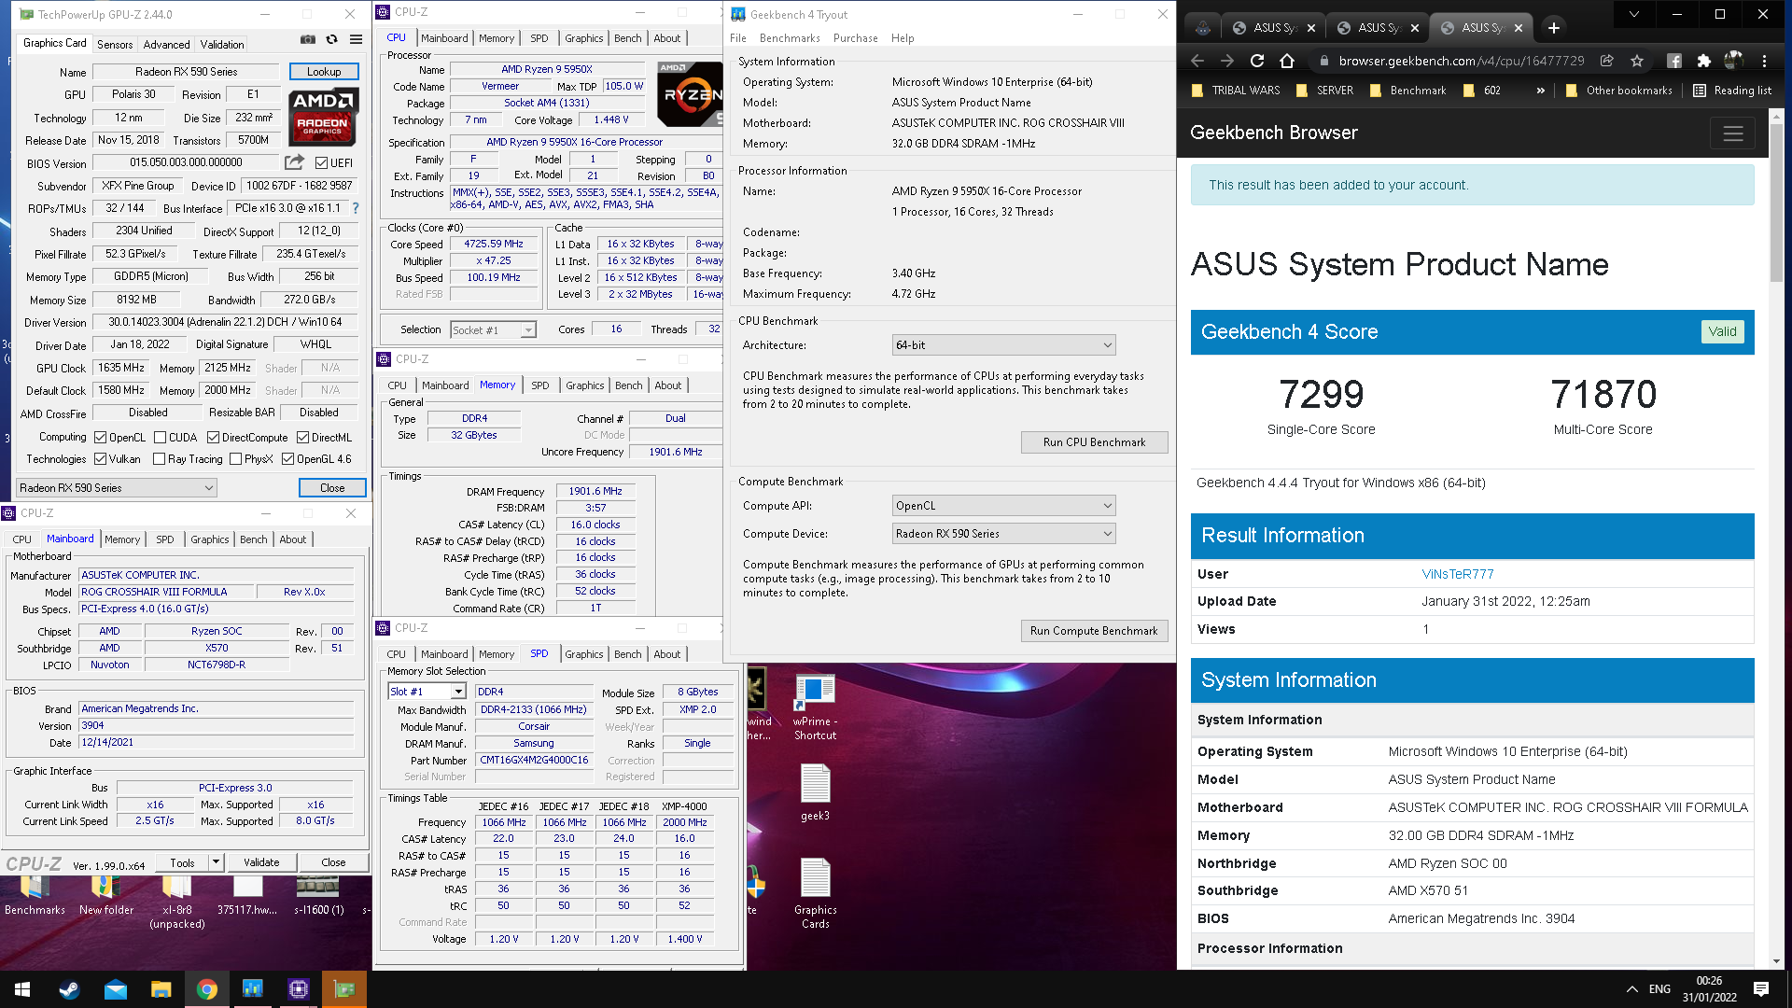Open Benchmarks menu in Geekbench
The height and width of the screenshot is (1008, 1792).
point(790,38)
